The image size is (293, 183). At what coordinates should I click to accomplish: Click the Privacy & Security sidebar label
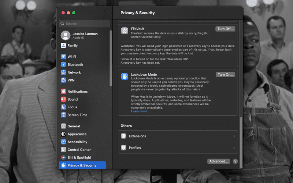click(x=82, y=165)
